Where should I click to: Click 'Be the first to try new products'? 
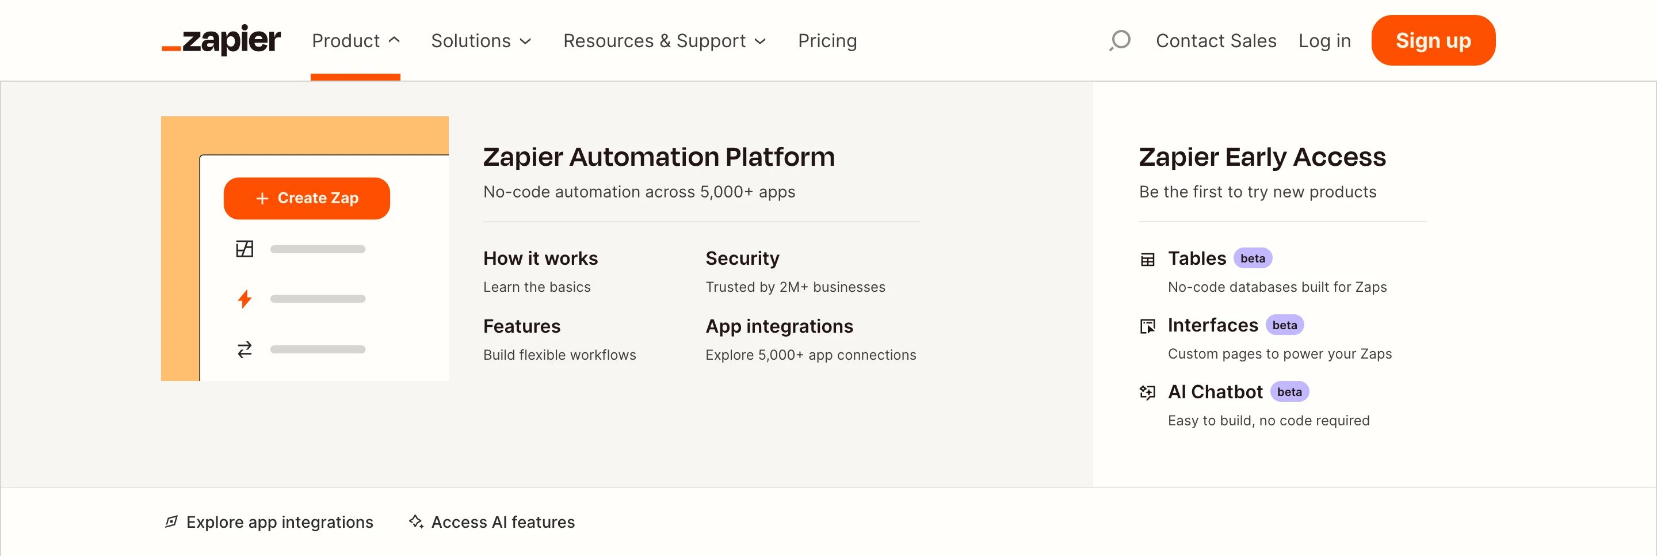[1258, 192]
